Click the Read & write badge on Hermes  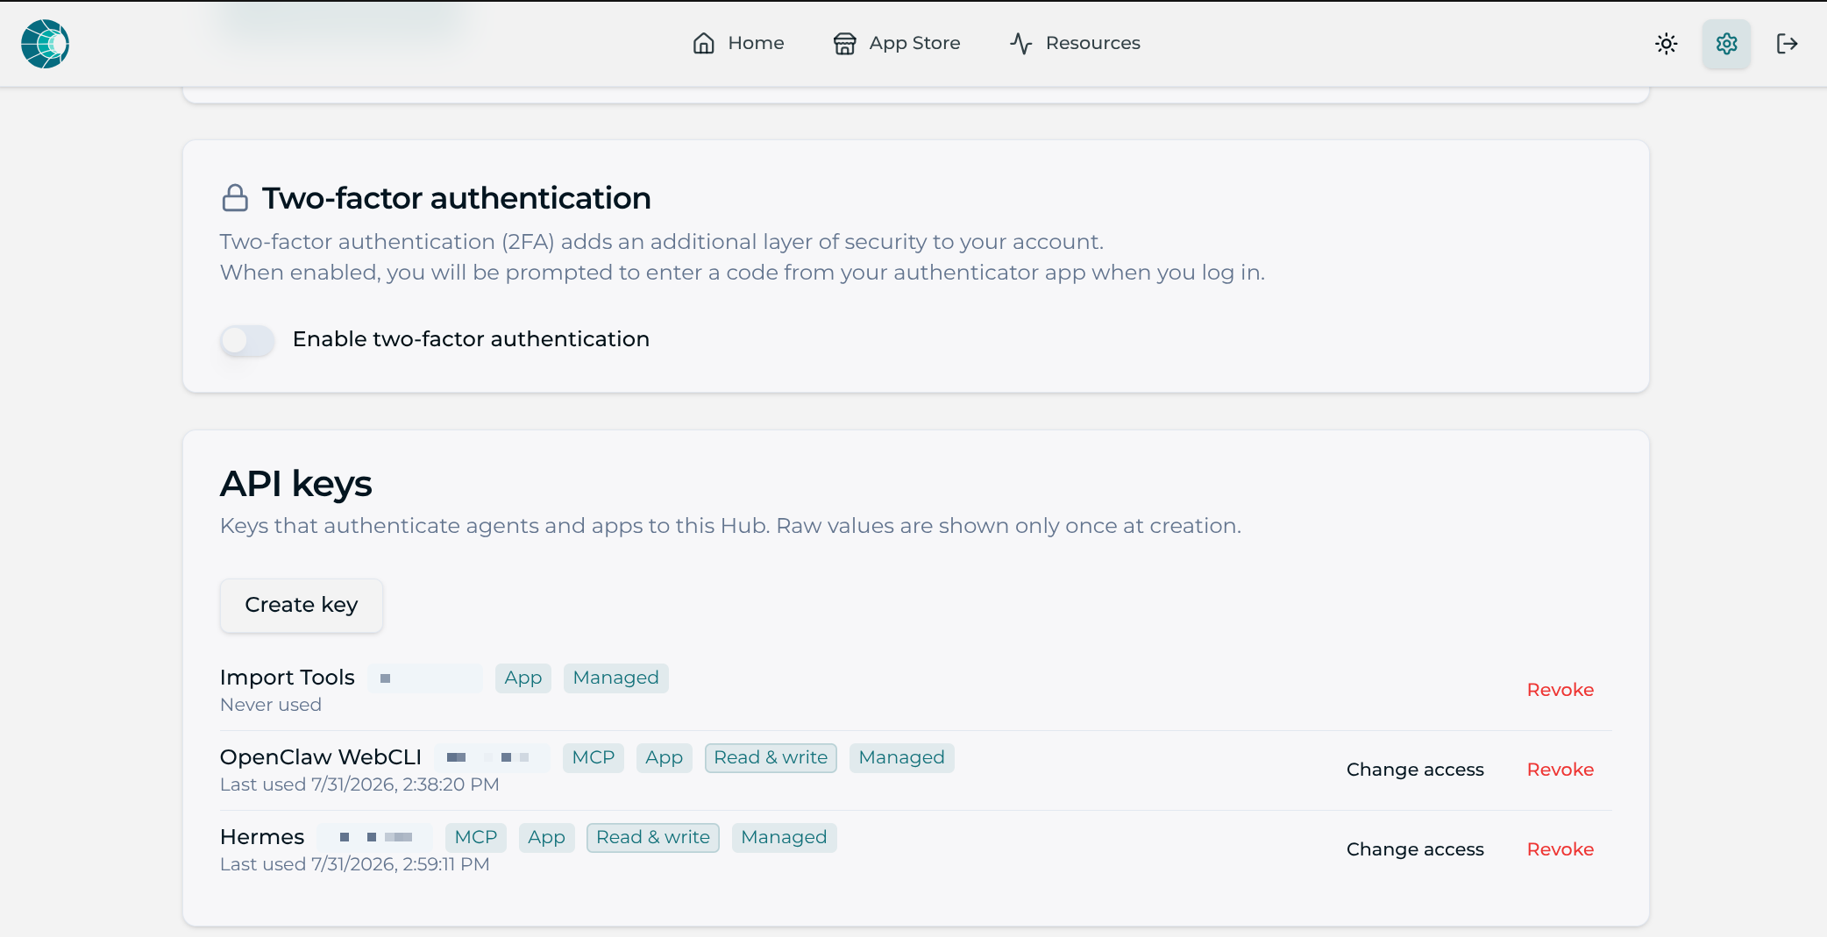[653, 838]
